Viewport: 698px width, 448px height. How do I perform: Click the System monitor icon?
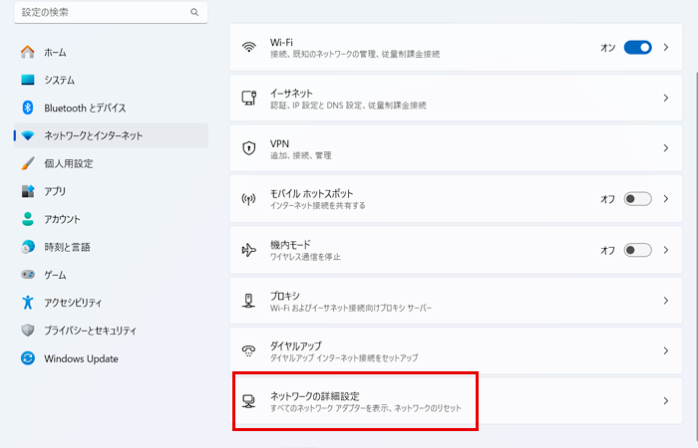28,80
